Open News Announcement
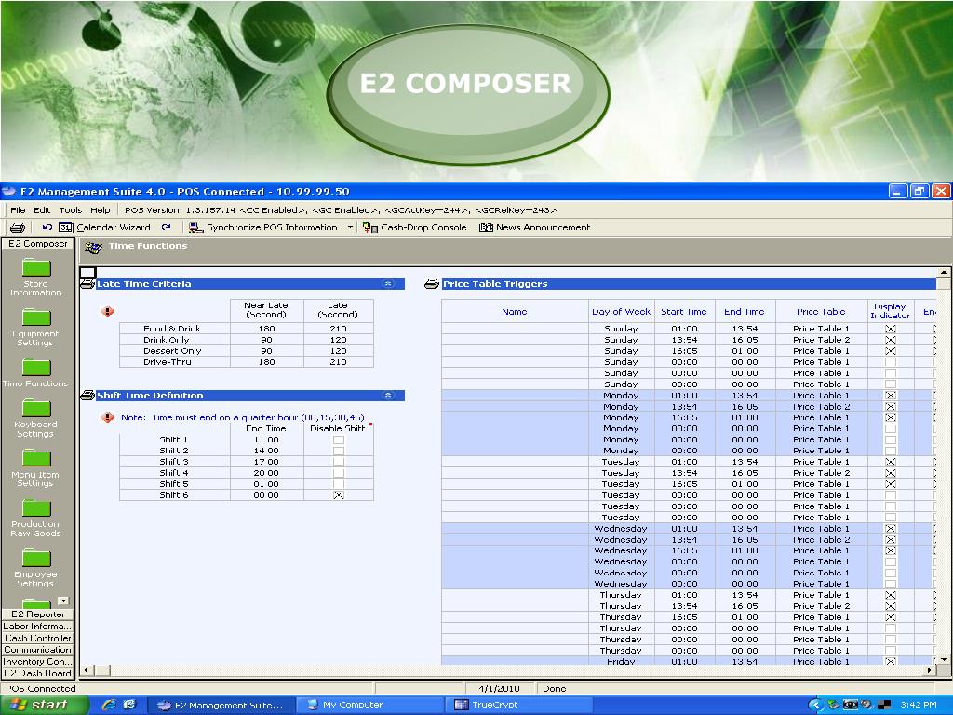 [534, 227]
